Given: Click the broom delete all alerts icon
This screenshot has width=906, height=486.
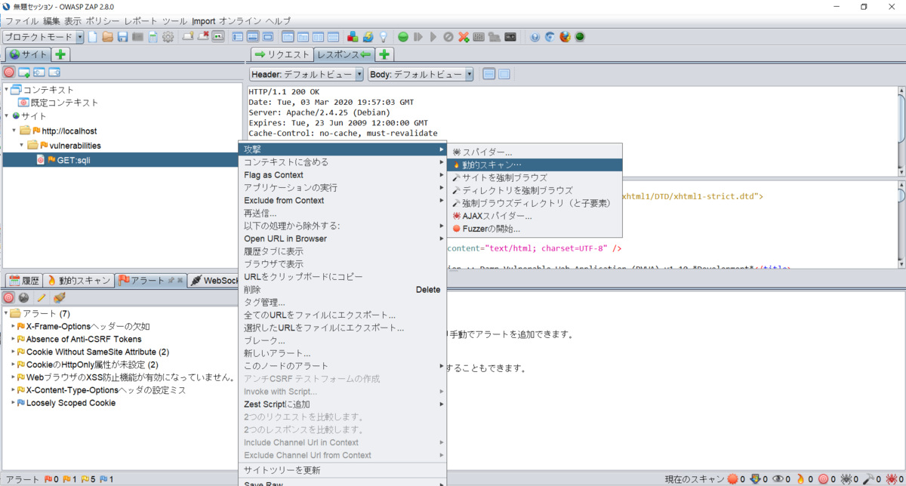Looking at the screenshot, I should (59, 297).
